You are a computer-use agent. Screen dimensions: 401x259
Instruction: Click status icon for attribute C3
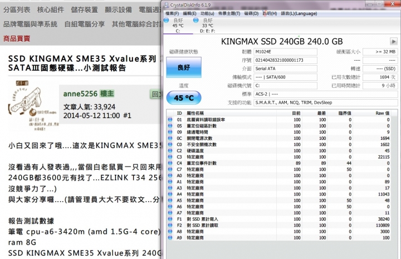tap(170, 157)
